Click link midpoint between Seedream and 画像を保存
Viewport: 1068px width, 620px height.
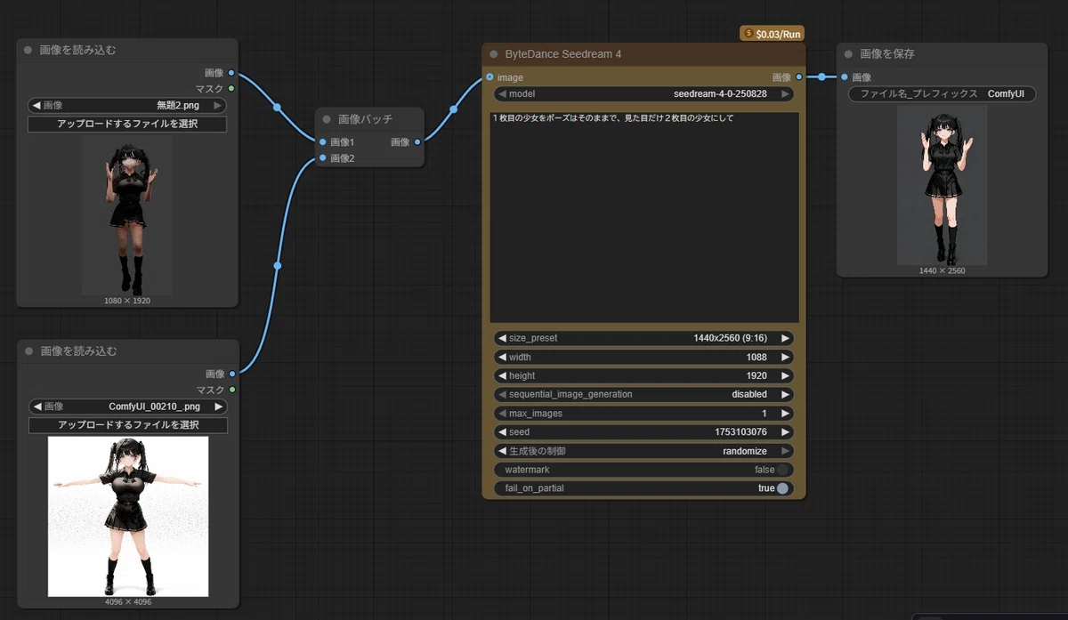821,77
